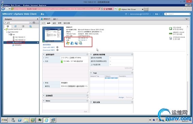Open Server Manager from the taskbar
This screenshot has height=124, width=193.
pyautogui.click(x=13, y=120)
